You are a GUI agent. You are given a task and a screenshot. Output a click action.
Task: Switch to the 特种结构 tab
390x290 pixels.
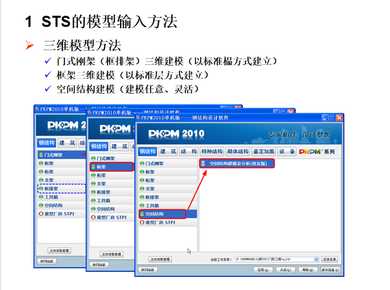click(211, 151)
